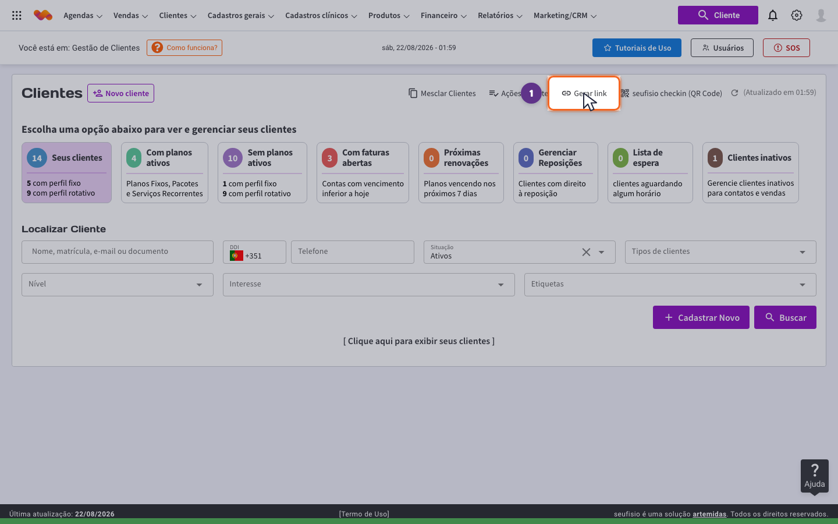
Task: Expand the Tipos de clientes dropdown
Action: [720, 252]
